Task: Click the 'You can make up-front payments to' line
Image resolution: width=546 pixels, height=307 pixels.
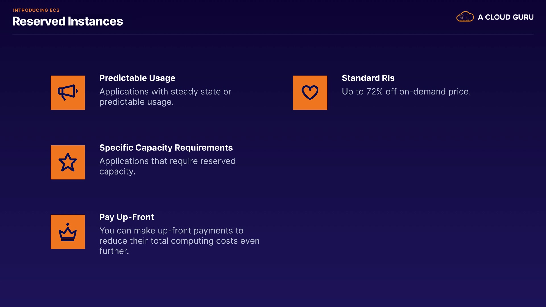Action: (171, 231)
